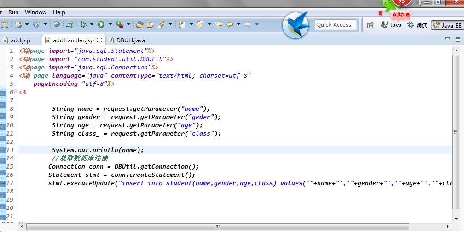The width and height of the screenshot is (464, 232).
Task: Click the vertical scrollbar up arrow
Action: coord(456,51)
